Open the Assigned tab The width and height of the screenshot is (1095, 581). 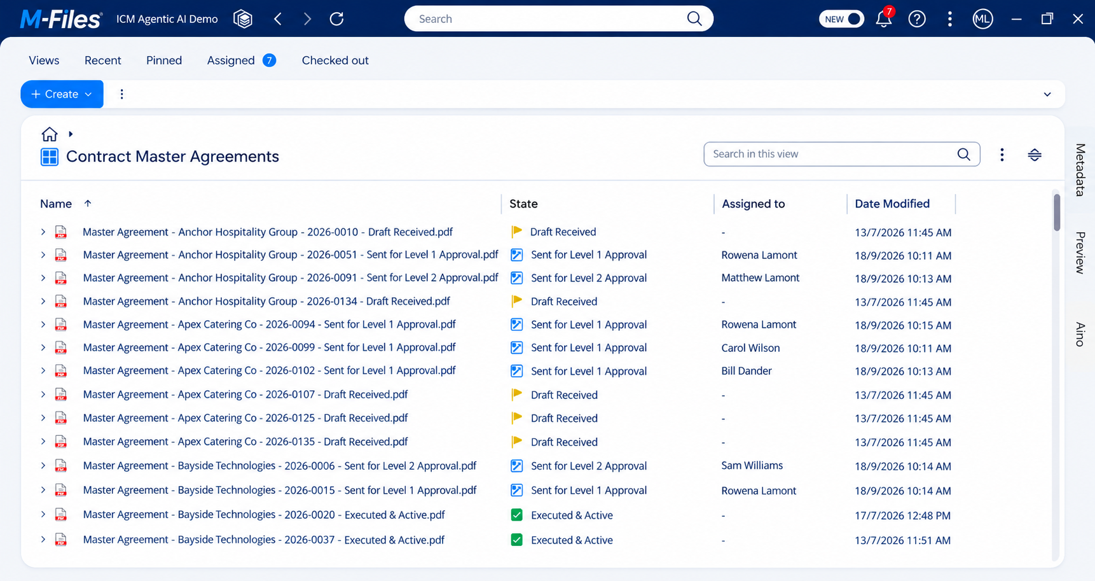(241, 60)
